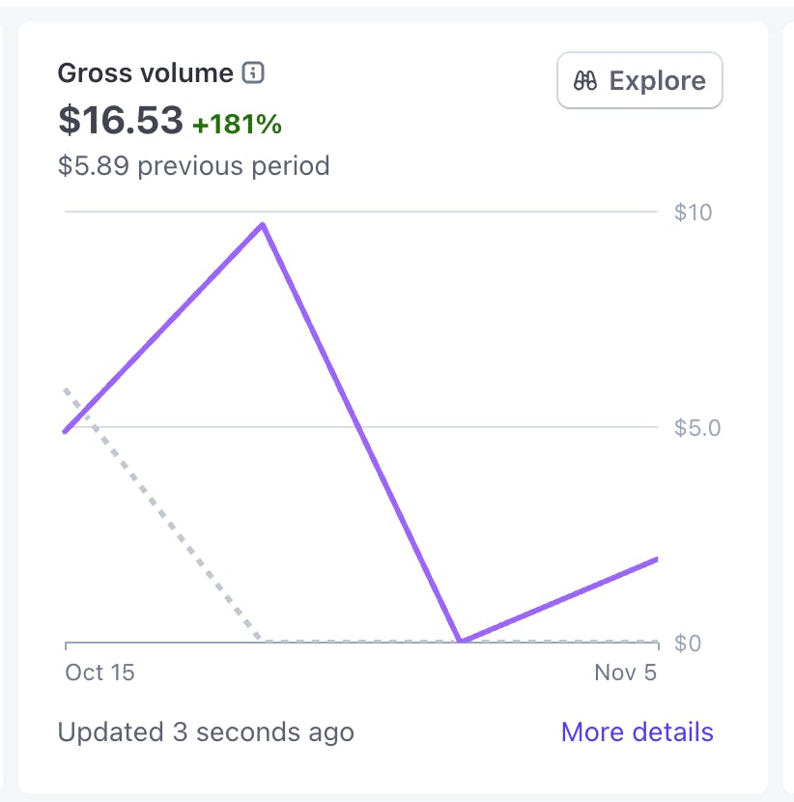
Task: Click the $0 axis label
Action: pos(687,644)
